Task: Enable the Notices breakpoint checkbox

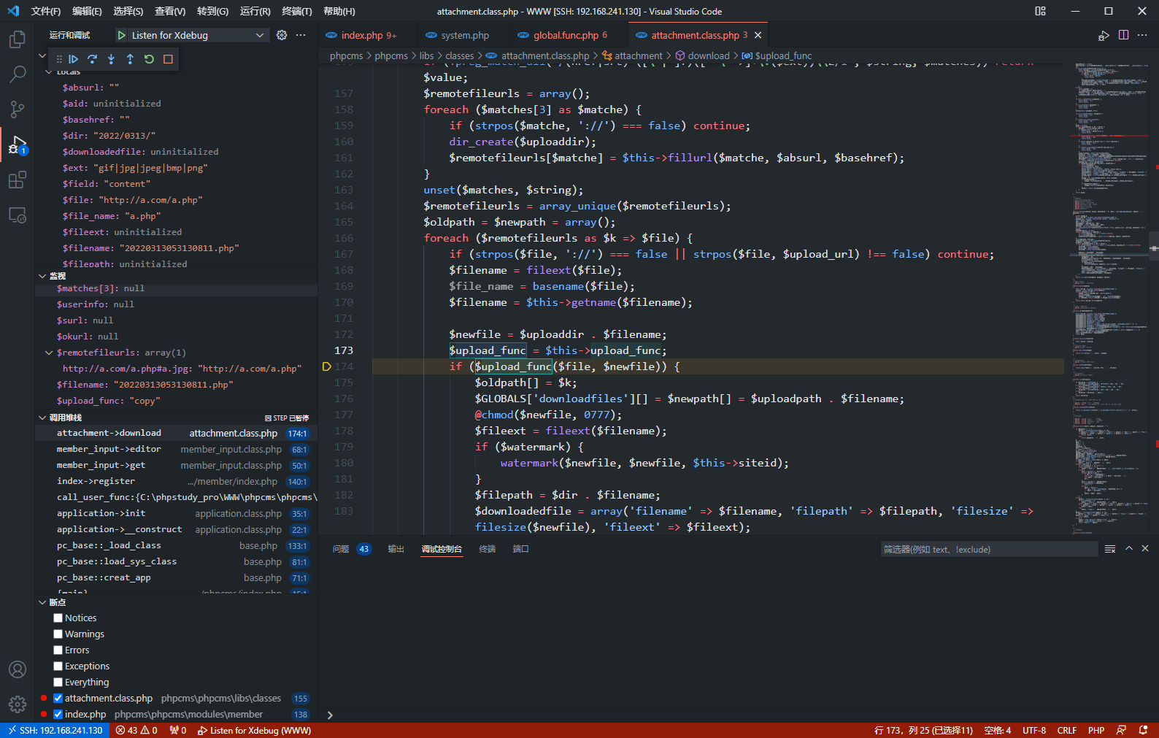Action: click(x=58, y=618)
